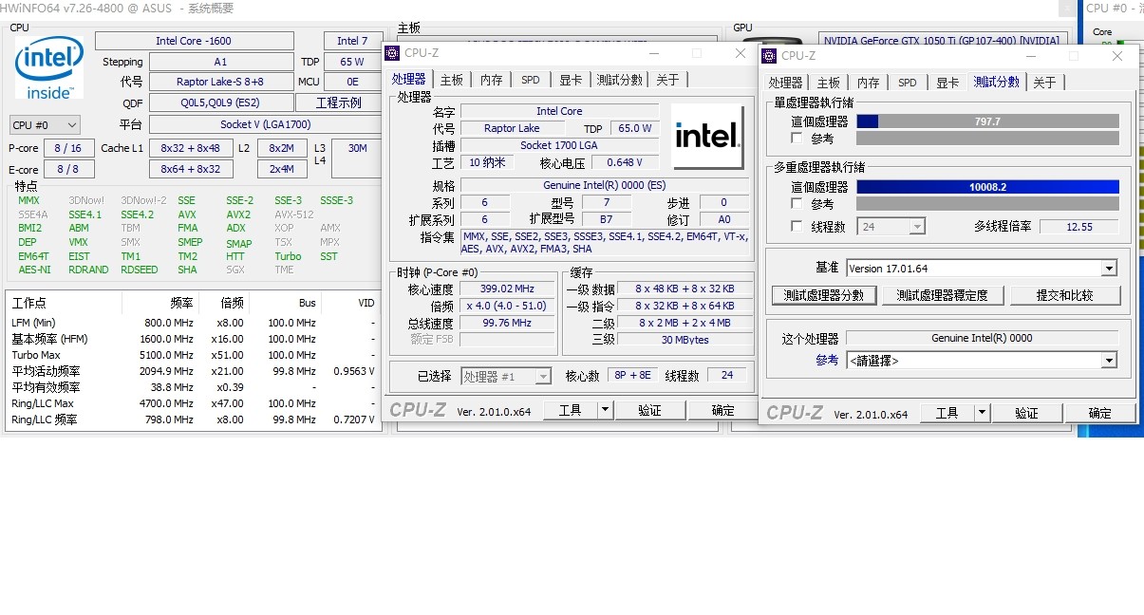Select 处理器 tab in left CPU-Z window

pos(409,79)
